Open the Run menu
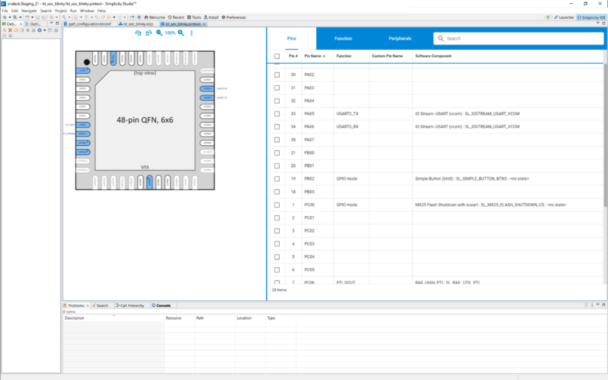Image resolution: width=608 pixels, height=380 pixels. tap(74, 10)
